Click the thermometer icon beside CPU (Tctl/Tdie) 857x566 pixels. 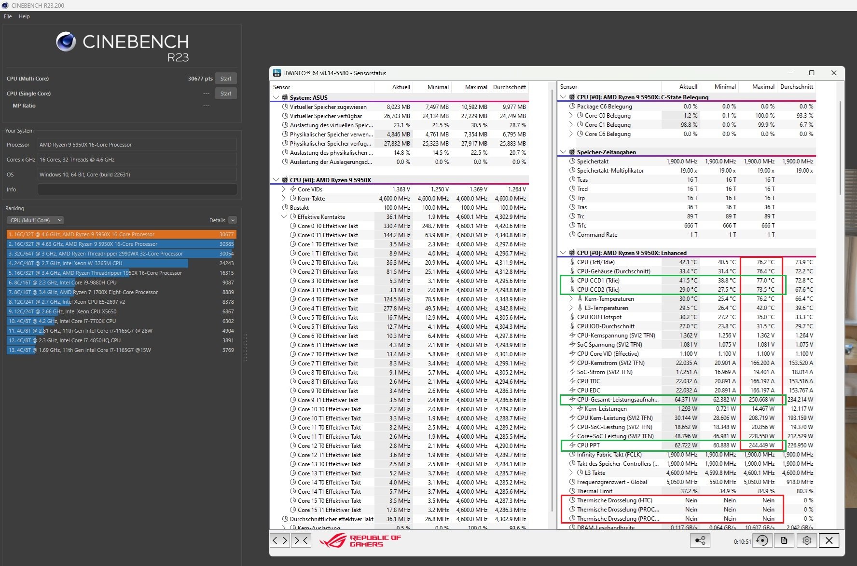tap(572, 262)
